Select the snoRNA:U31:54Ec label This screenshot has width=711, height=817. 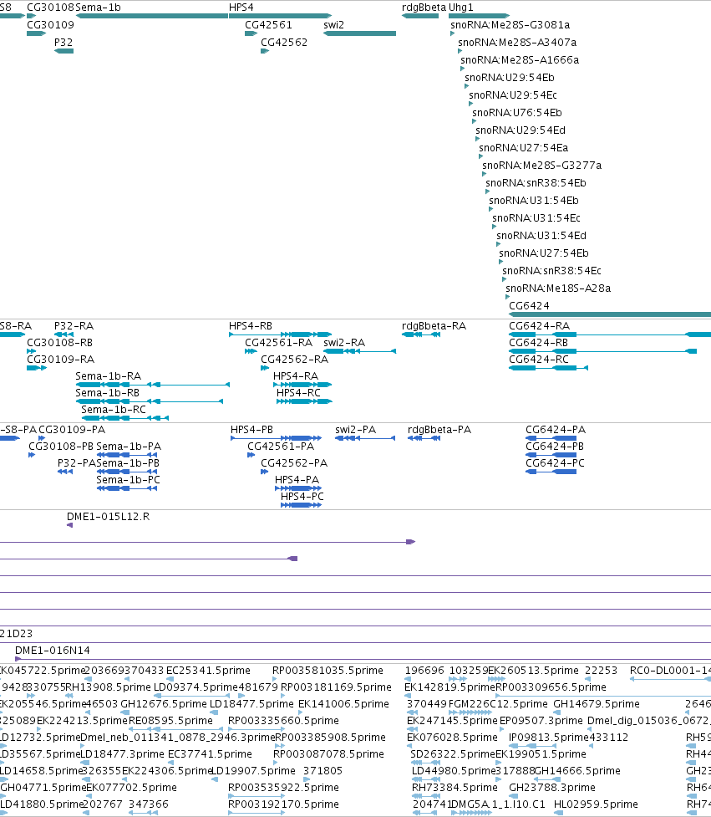coord(536,217)
